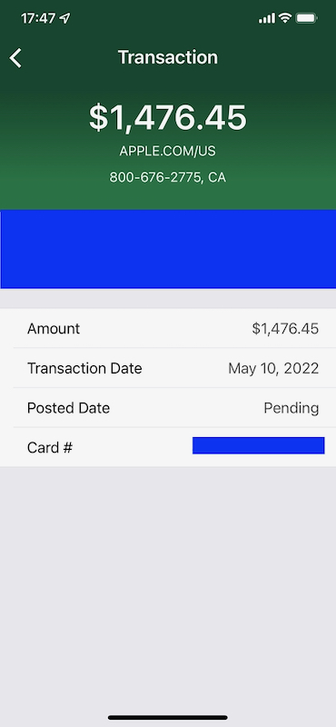Tap the Pending status value
This screenshot has width=336, height=727.
click(x=292, y=408)
